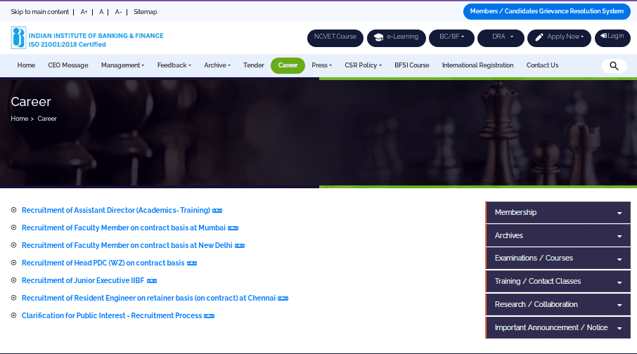The width and height of the screenshot is (637, 354).
Task: Increase font size with A+
Action: 84,12
